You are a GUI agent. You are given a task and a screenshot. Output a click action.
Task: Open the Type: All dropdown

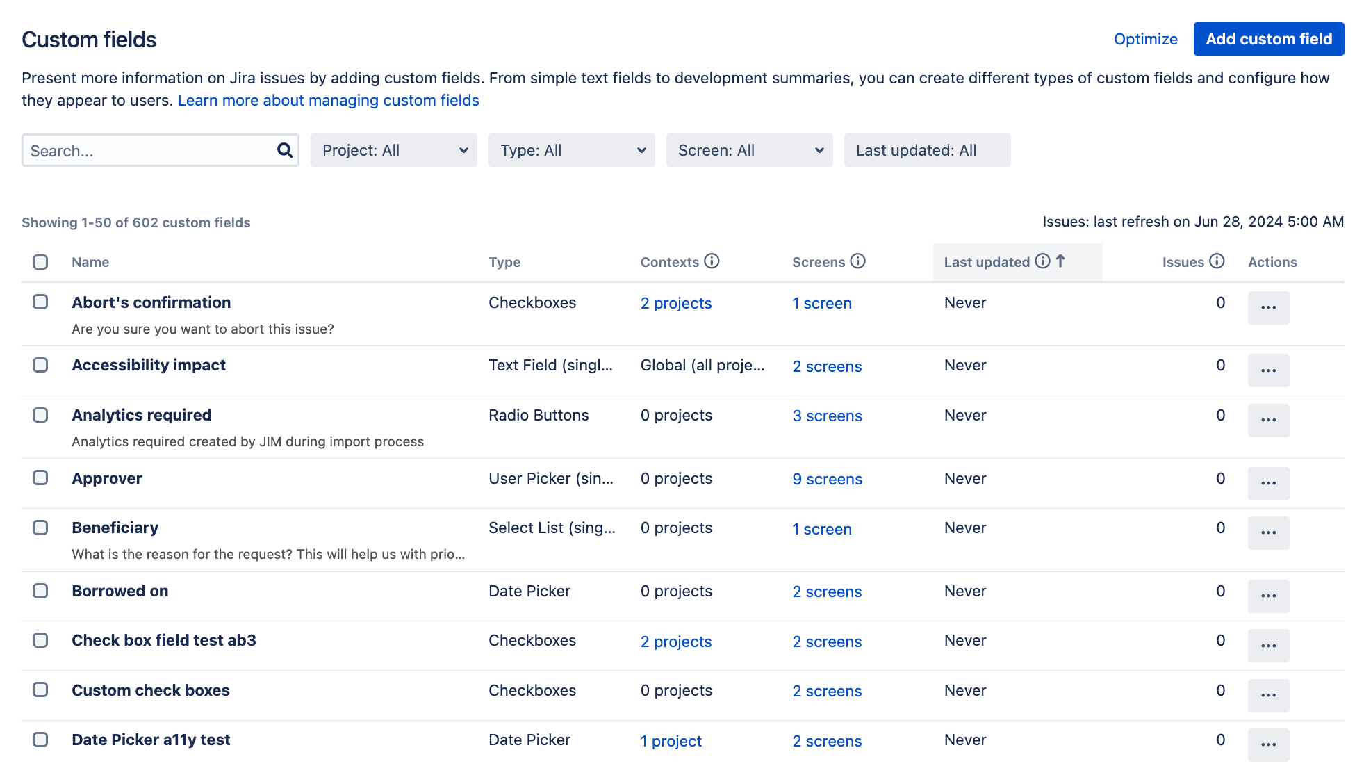571,150
